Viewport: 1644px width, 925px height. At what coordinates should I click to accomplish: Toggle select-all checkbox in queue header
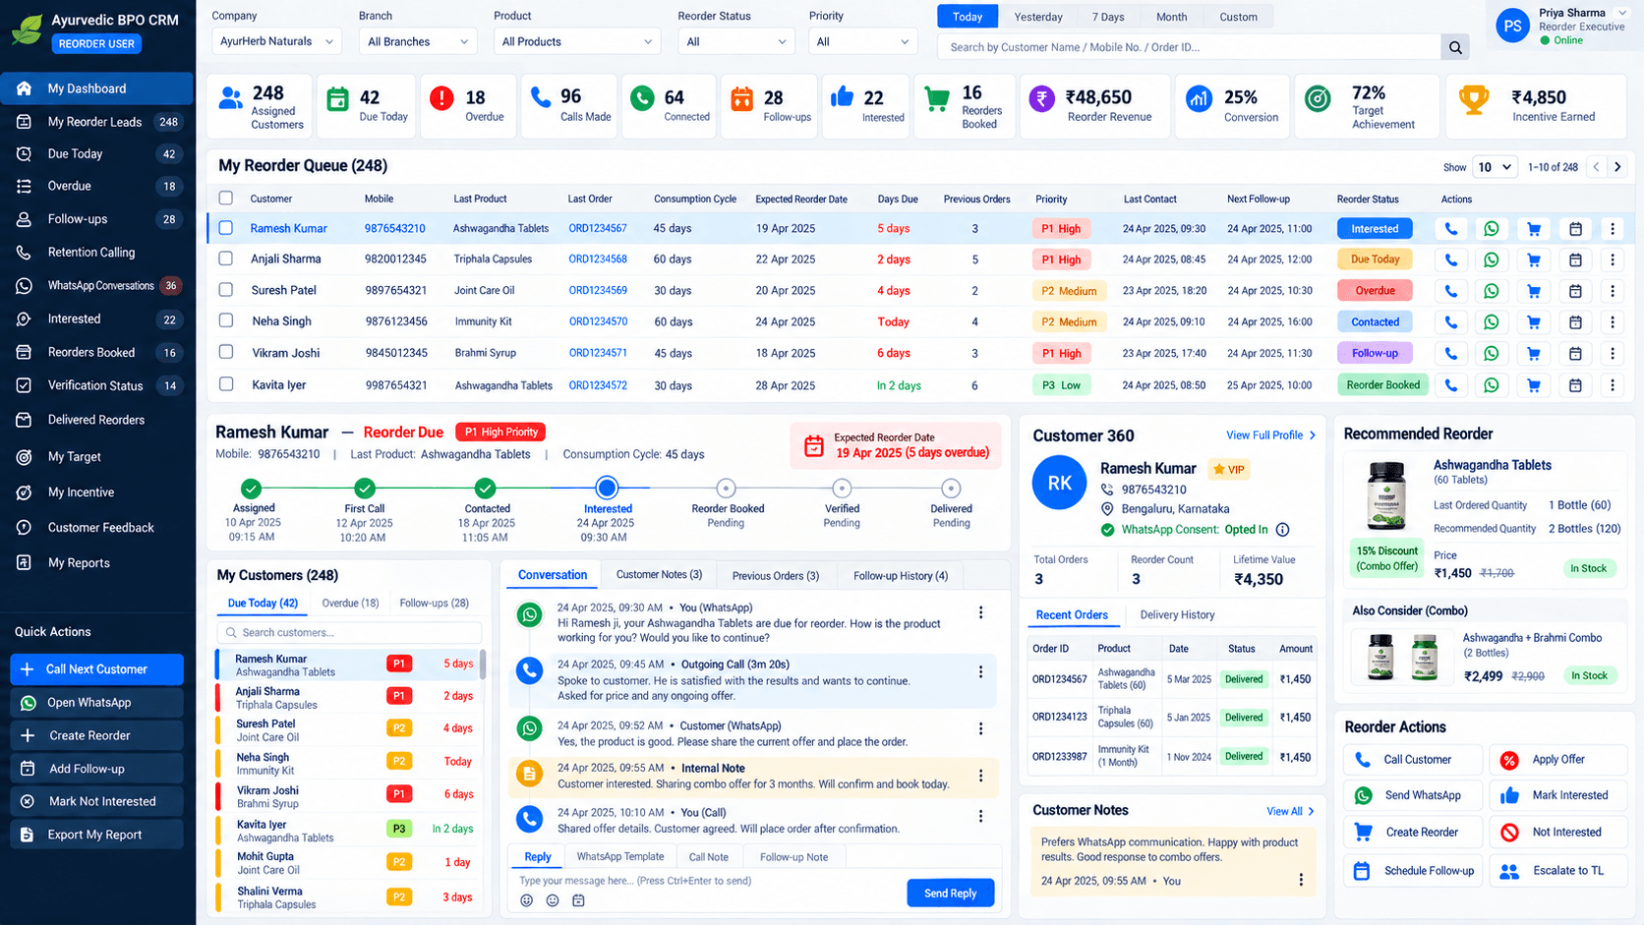pyautogui.click(x=226, y=199)
